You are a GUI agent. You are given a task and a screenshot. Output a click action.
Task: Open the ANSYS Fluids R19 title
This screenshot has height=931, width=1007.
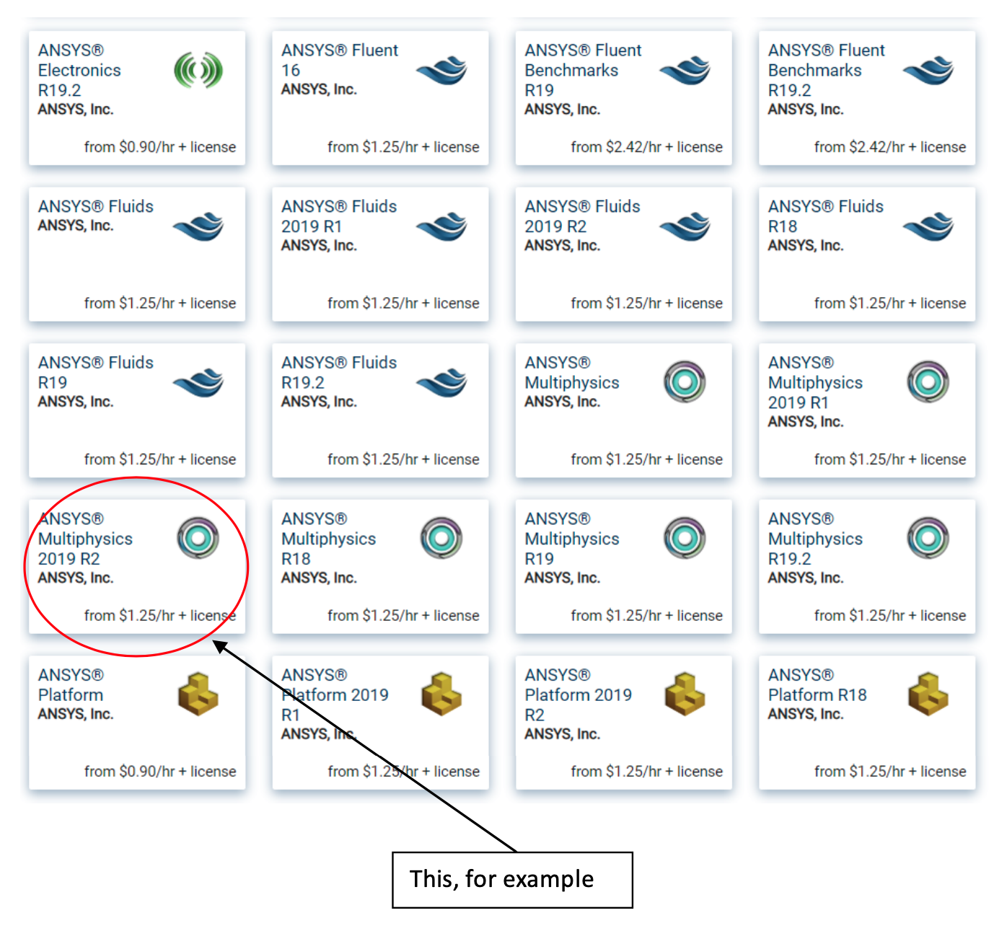point(96,372)
